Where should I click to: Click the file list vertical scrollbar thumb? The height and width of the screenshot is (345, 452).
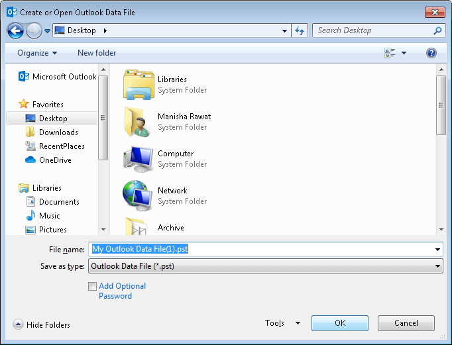(x=441, y=105)
